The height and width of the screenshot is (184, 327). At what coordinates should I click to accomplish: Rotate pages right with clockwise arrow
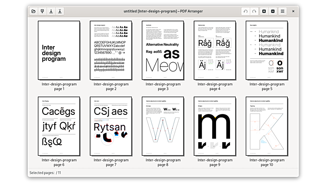click(x=254, y=11)
